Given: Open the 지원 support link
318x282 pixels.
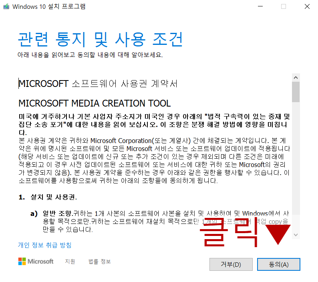Looking at the screenshot, I should click(x=70, y=261).
